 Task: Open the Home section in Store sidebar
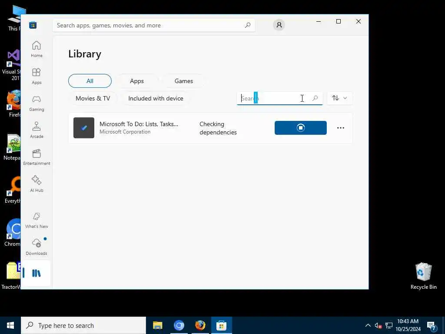click(37, 49)
